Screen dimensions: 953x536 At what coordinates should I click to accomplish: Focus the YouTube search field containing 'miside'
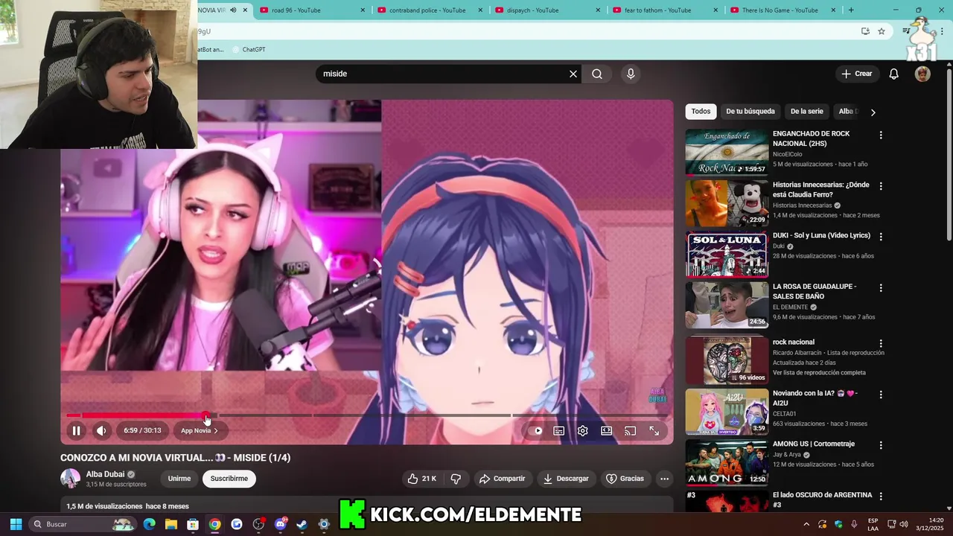[x=443, y=74]
